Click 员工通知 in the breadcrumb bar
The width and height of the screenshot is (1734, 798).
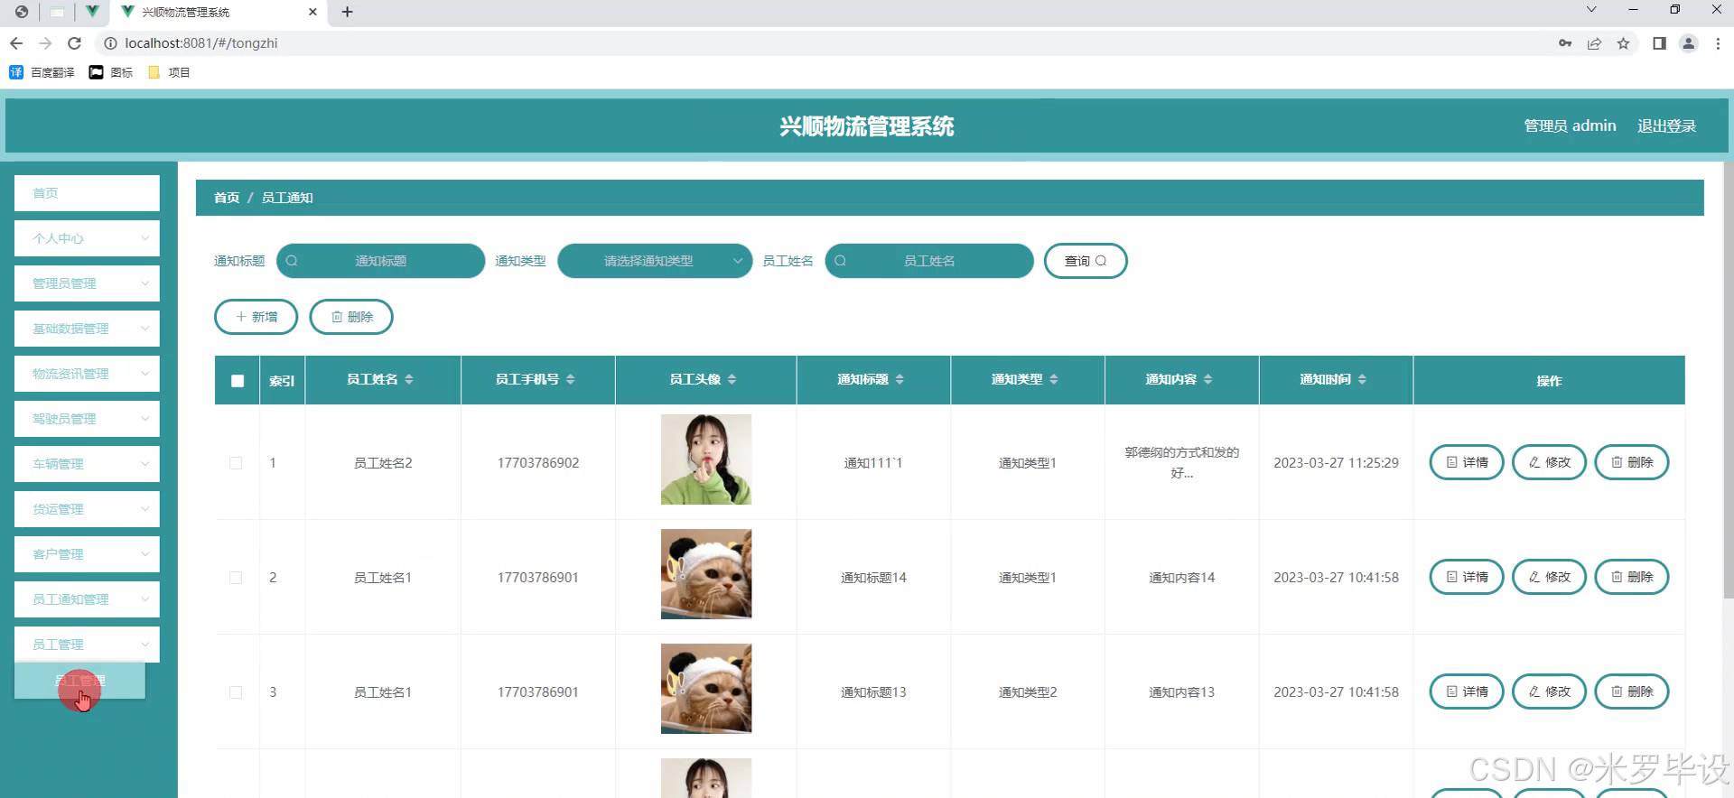(x=287, y=198)
